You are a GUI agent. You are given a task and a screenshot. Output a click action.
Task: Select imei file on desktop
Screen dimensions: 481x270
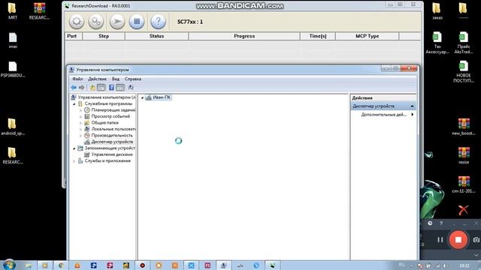click(13, 40)
